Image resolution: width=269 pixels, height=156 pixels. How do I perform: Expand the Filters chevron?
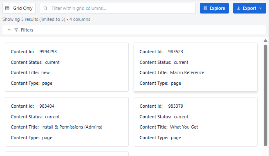(9, 30)
